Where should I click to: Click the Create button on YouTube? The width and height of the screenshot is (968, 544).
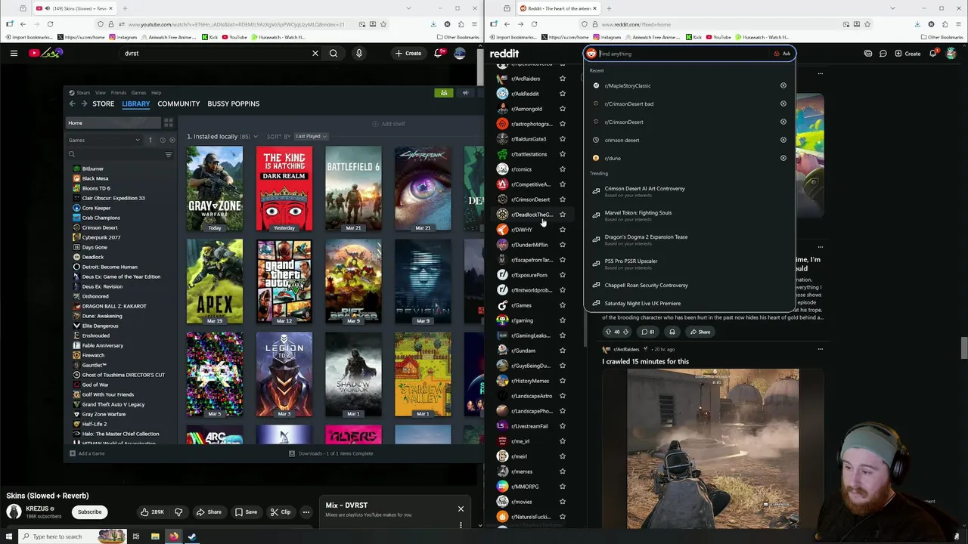click(x=408, y=53)
